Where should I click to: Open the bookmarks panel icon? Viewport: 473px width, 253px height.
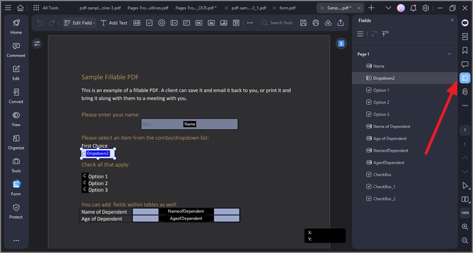coord(465,50)
